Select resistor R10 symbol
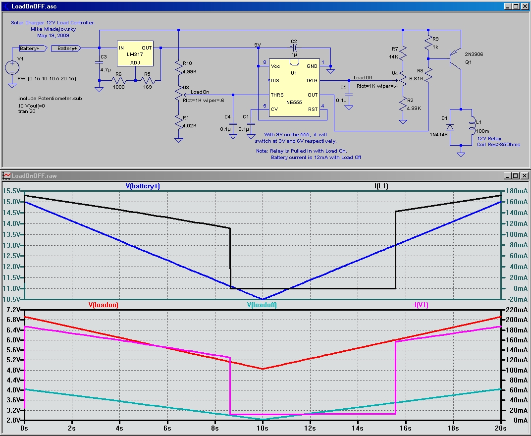This screenshot has height=436, width=531. point(178,67)
